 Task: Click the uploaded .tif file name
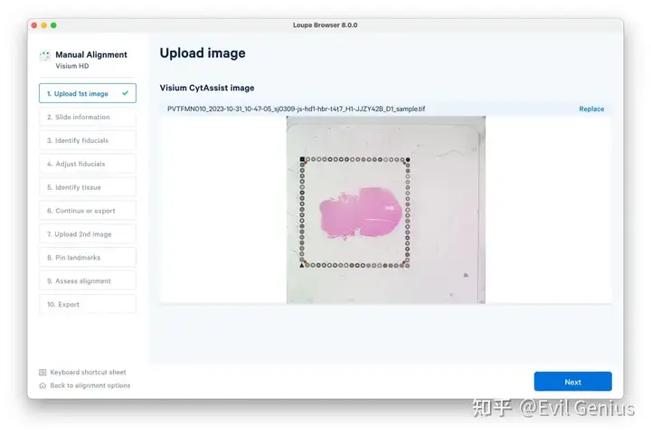[296, 109]
